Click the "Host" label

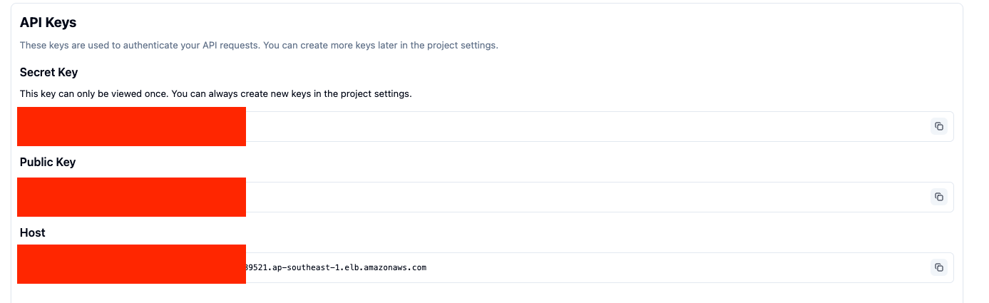[33, 232]
